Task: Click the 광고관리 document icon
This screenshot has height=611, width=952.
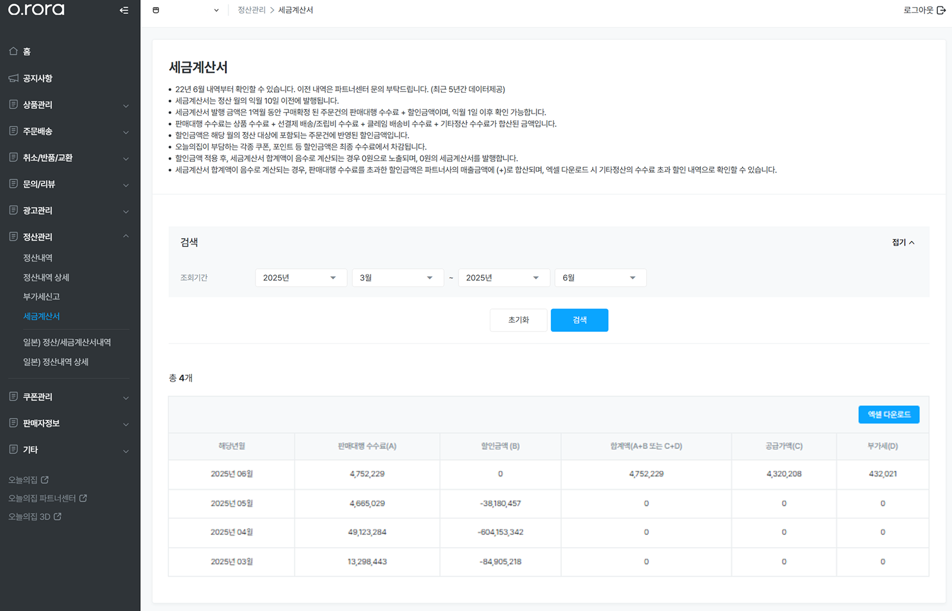Action: (x=13, y=210)
